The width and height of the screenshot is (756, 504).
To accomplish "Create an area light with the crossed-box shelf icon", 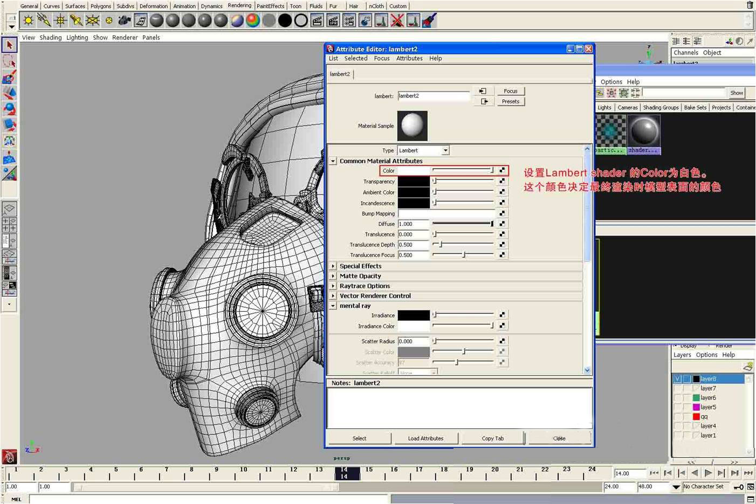I will 93,21.
